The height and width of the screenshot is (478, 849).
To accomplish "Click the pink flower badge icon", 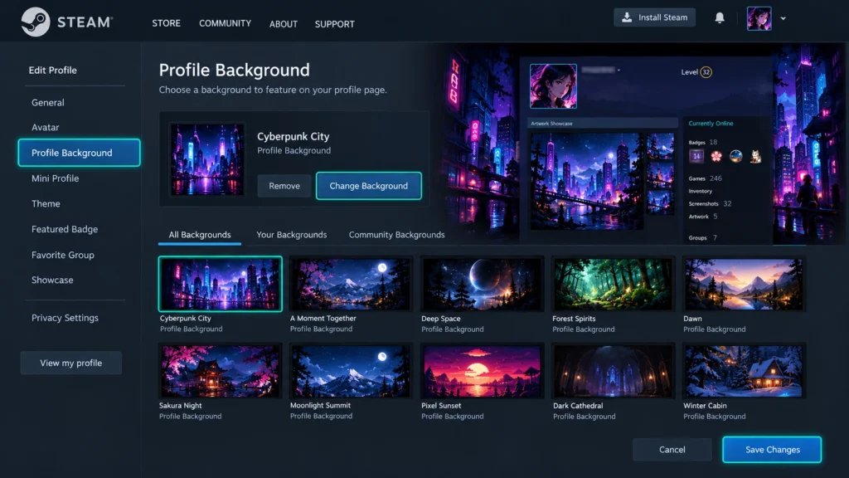I will click(716, 157).
